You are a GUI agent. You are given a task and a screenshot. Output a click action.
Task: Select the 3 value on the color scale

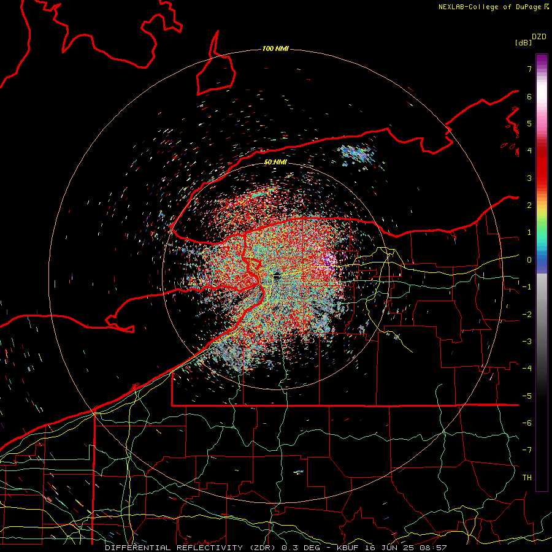click(529, 178)
